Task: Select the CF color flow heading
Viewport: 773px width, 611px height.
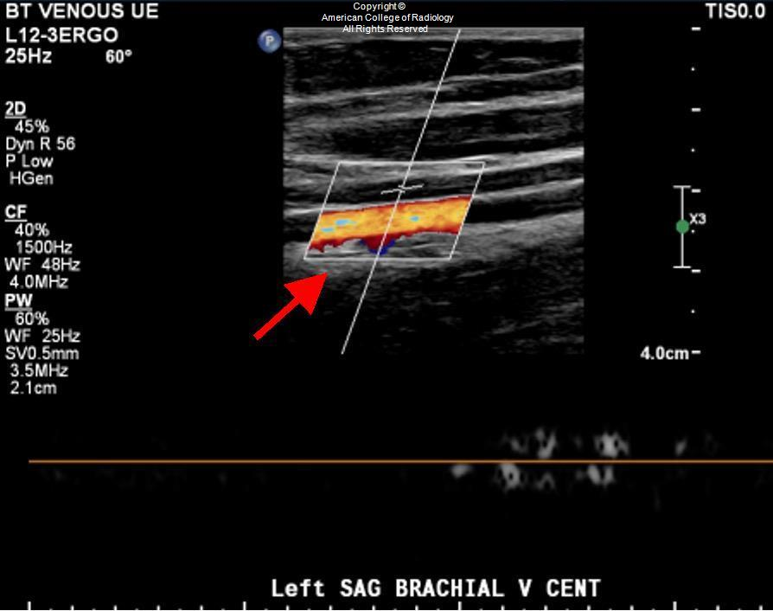Action: (x=16, y=212)
